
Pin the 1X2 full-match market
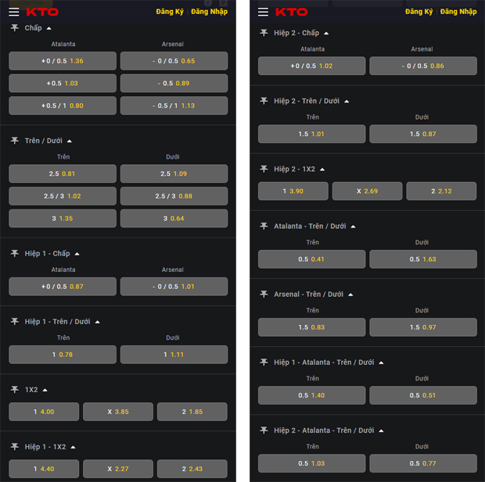click(15, 389)
